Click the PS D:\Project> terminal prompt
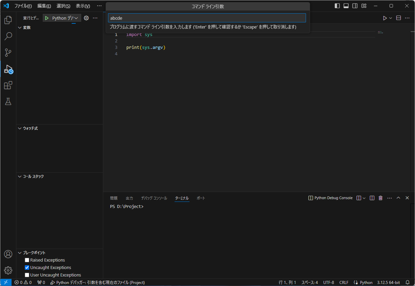Screen dimensions: 415x286 pos(127,207)
